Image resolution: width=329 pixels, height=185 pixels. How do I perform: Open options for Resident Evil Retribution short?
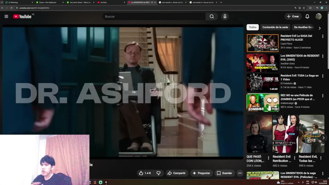click(295, 158)
